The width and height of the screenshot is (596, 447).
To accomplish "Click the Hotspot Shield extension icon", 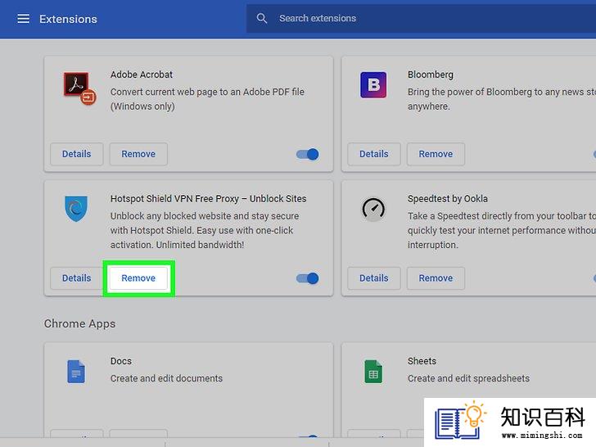I will click(76, 208).
